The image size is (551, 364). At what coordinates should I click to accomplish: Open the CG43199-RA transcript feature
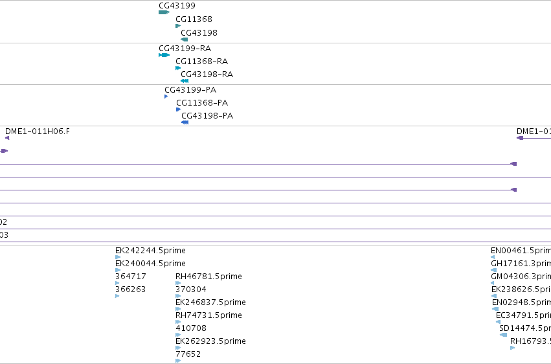[x=164, y=55]
